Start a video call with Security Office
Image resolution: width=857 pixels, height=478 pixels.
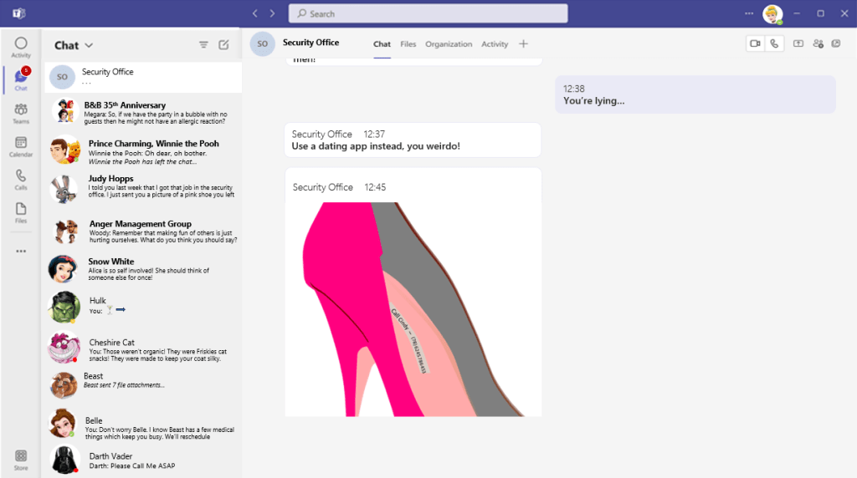[756, 43]
